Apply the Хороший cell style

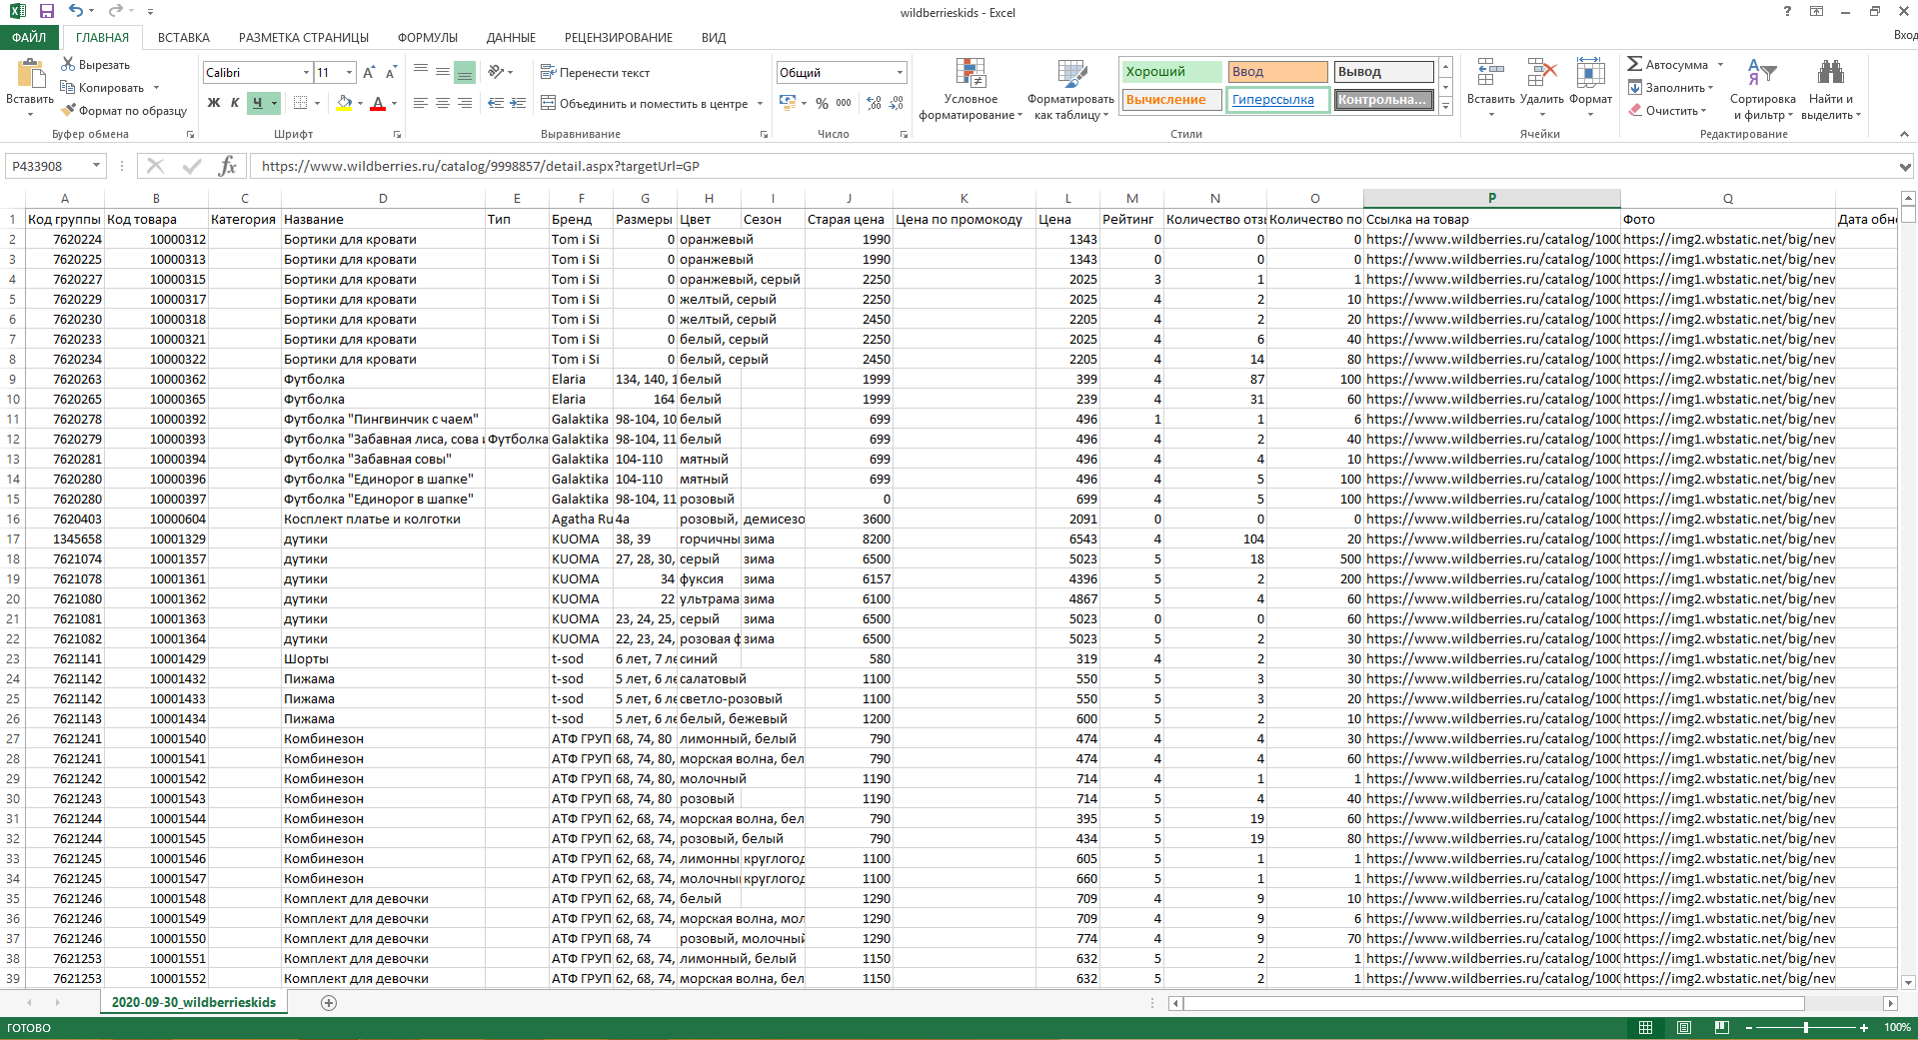pos(1171,72)
